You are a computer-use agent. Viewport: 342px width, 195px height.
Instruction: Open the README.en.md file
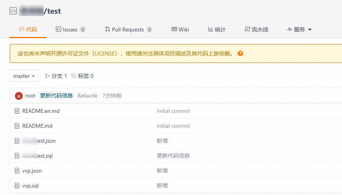(41, 111)
